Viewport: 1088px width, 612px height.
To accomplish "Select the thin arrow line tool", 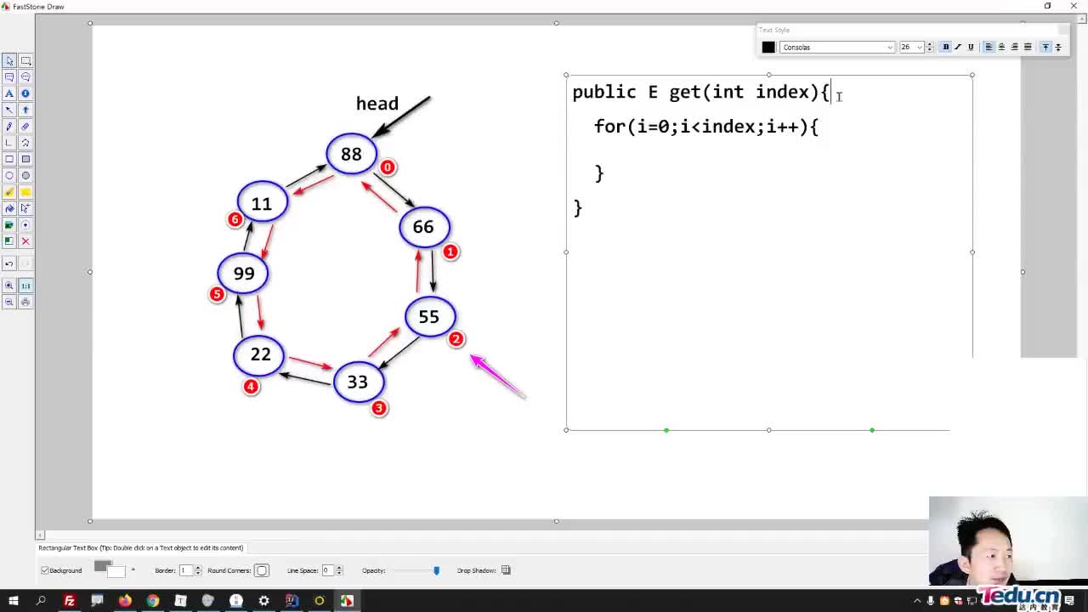I will pos(9,110).
